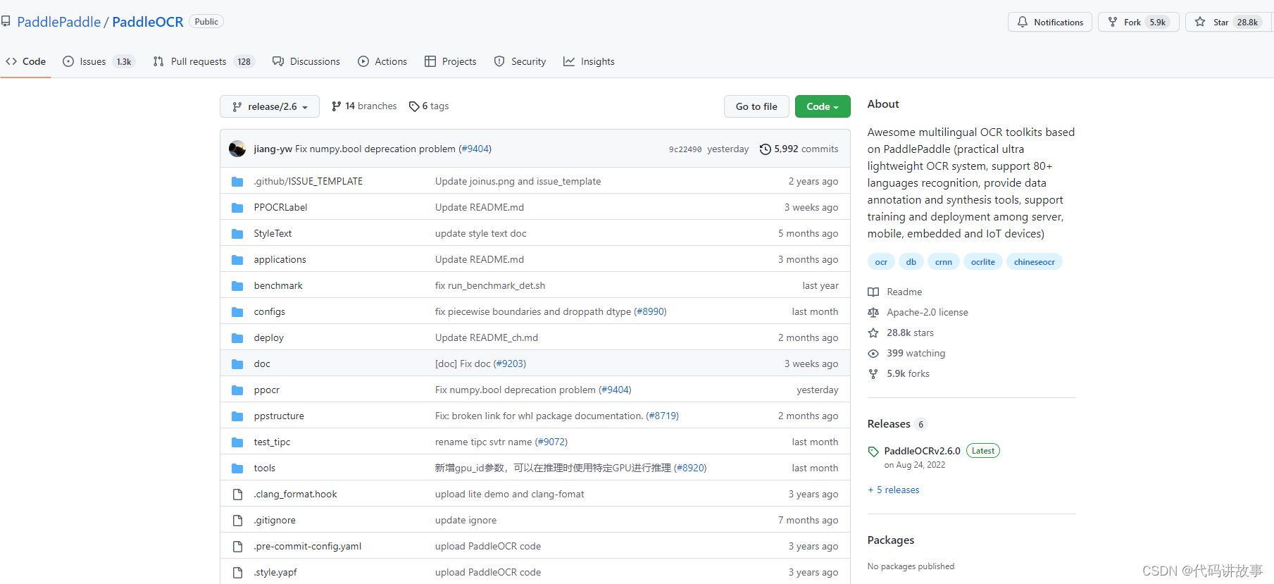The image size is (1274, 584).
Task: Click the Notifications bell button
Action: pyautogui.click(x=1050, y=22)
